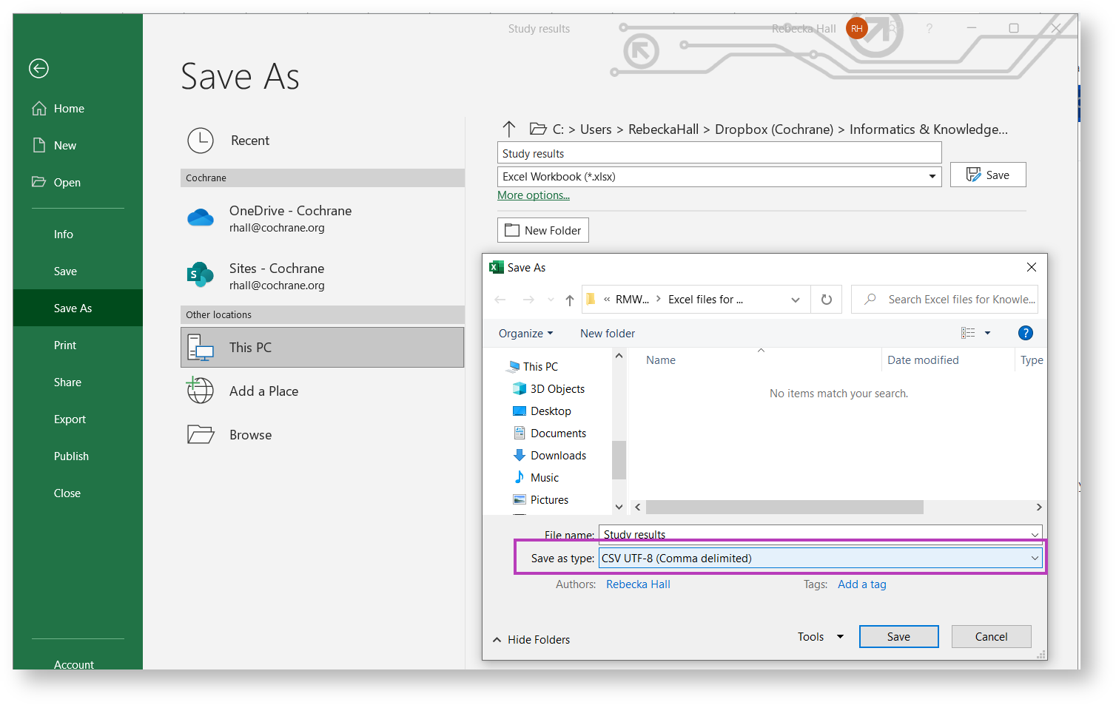Click the refresh icon in the Save As dialog
Screen dimensions: 1116x705
(826, 300)
